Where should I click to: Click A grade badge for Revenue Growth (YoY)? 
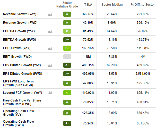click(x=67, y=14)
